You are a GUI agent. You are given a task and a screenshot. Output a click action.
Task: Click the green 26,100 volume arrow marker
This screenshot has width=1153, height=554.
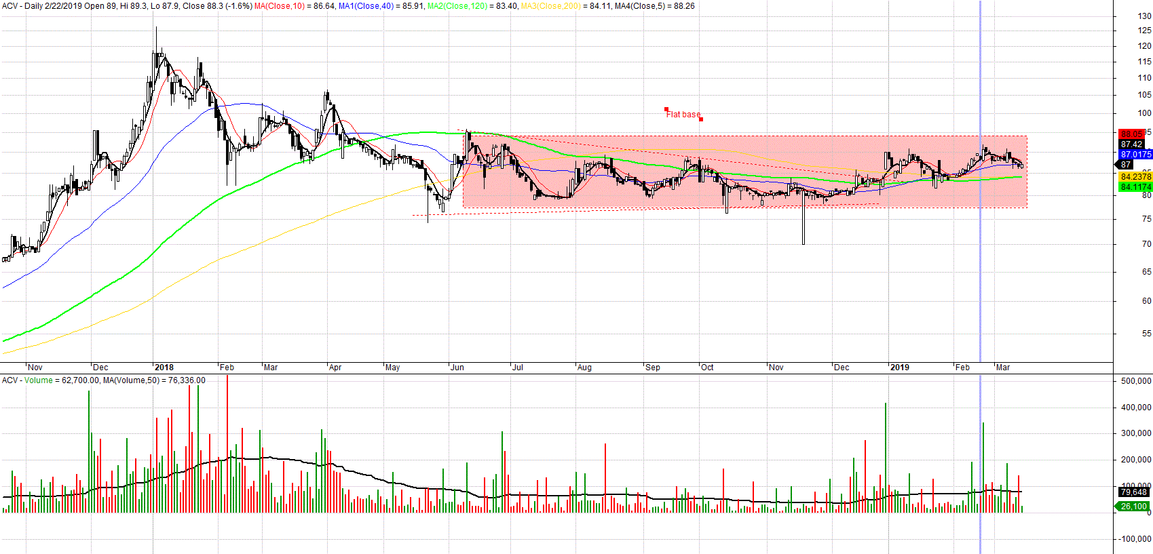click(x=1133, y=507)
